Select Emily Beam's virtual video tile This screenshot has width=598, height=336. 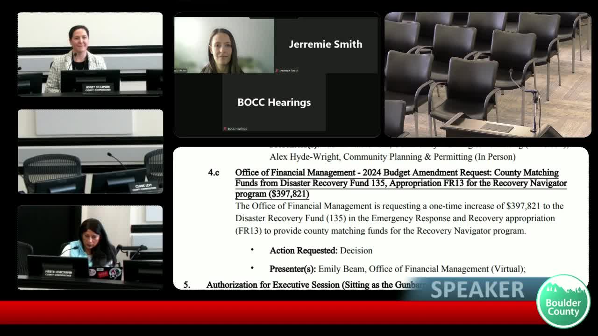pyautogui.click(x=224, y=45)
